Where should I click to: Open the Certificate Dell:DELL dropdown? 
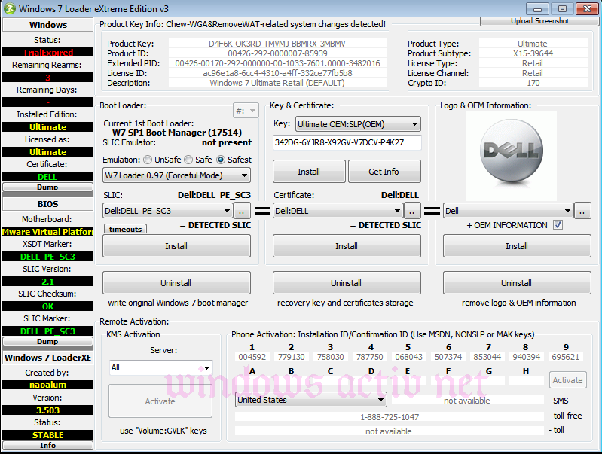click(338, 211)
